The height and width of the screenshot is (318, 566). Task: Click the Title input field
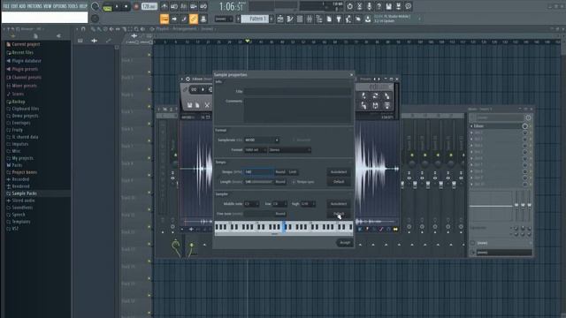point(297,92)
